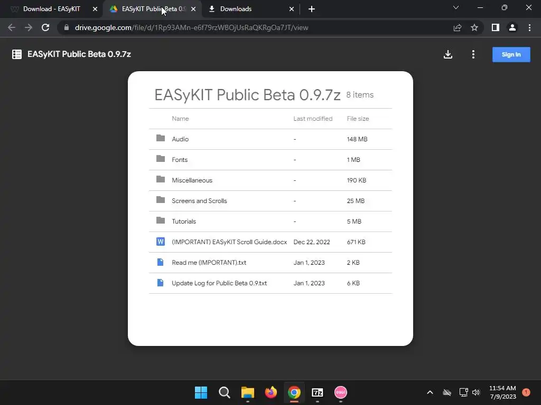Click the Word icon for Scroll Guide.docx
This screenshot has width=541, height=405.
161,242
